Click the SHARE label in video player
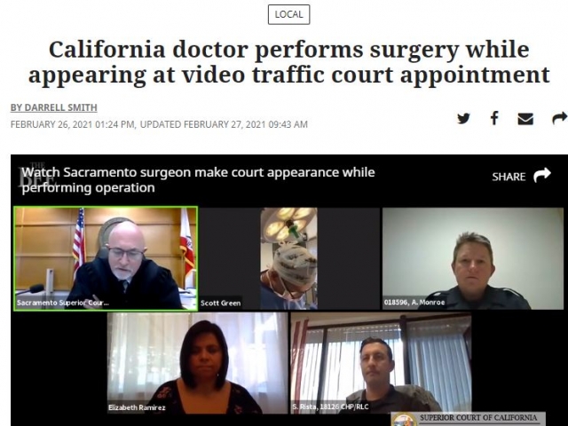The image size is (568, 426). click(509, 177)
